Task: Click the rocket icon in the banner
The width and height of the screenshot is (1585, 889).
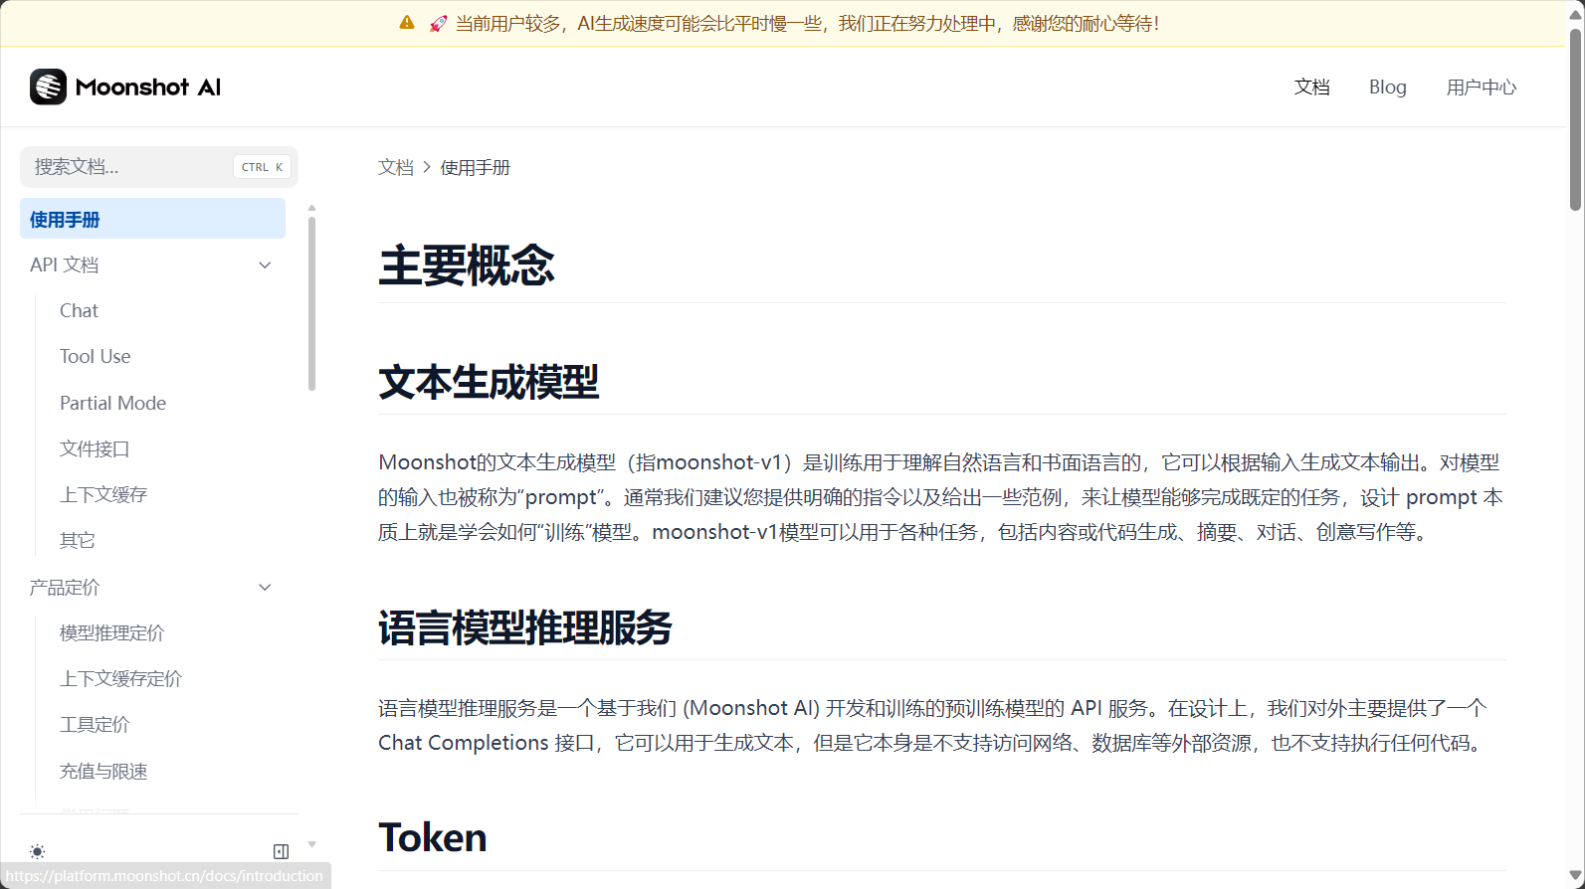Action: coord(438,23)
